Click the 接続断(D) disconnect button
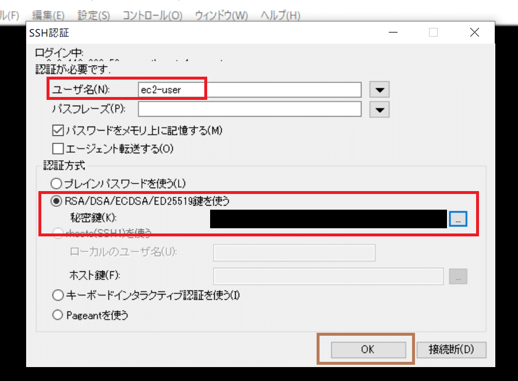This screenshot has height=381, width=518. (x=451, y=350)
